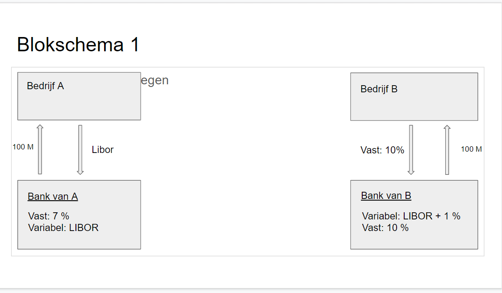Click the partially hidden 'egen' text
Image resolution: width=502 pixels, height=293 pixels.
(155, 81)
